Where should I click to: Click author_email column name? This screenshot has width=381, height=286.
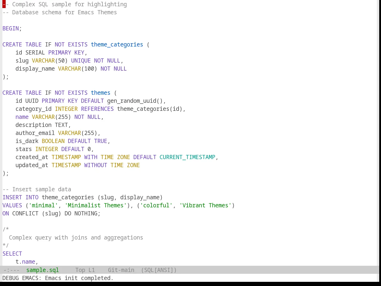35,133
